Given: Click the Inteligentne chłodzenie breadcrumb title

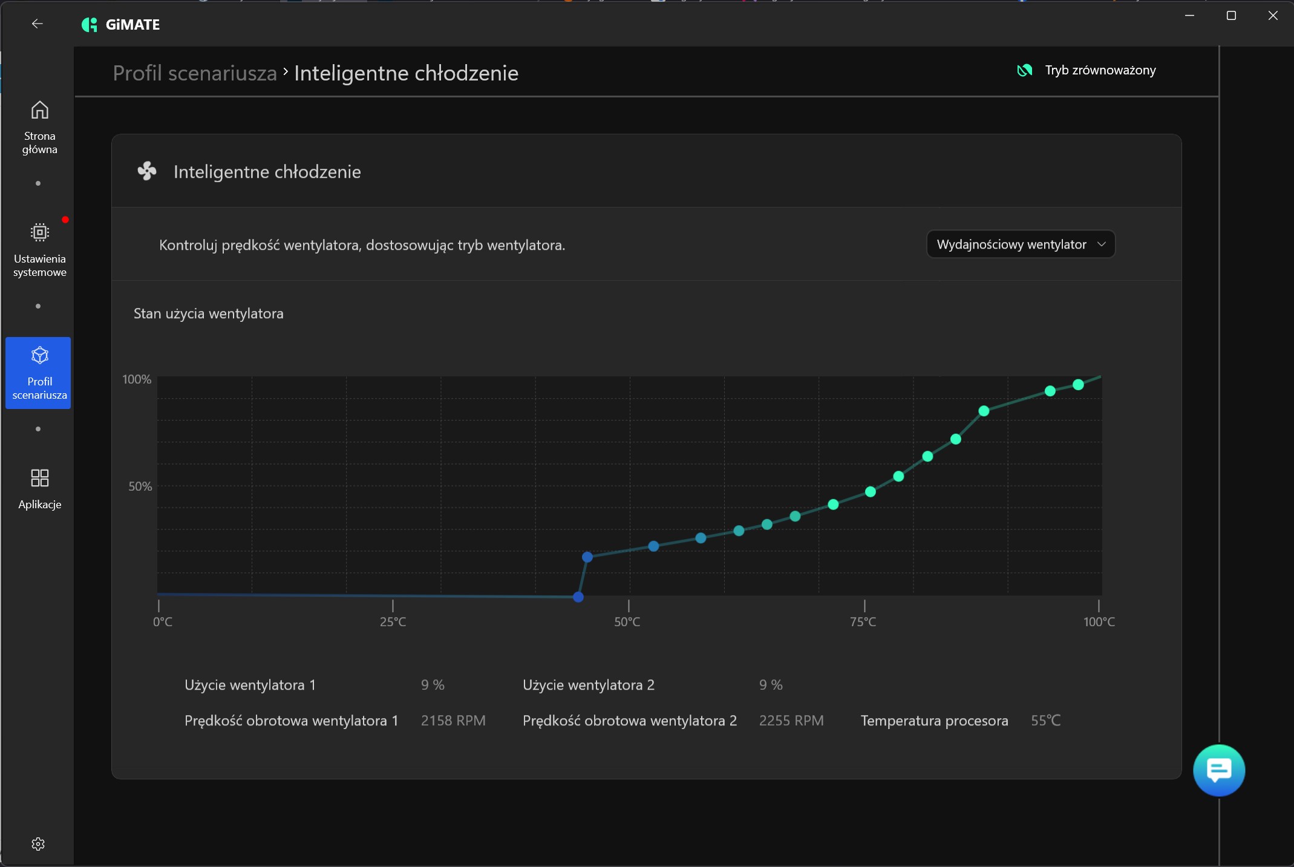Looking at the screenshot, I should tap(406, 73).
